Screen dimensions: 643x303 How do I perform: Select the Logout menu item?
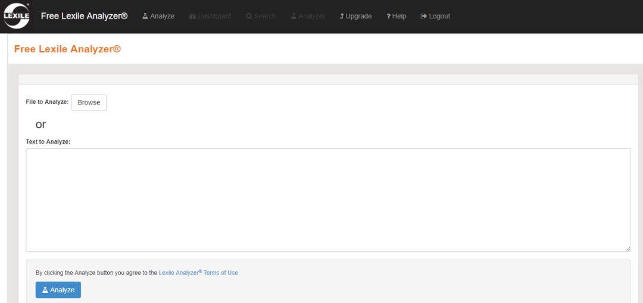439,16
